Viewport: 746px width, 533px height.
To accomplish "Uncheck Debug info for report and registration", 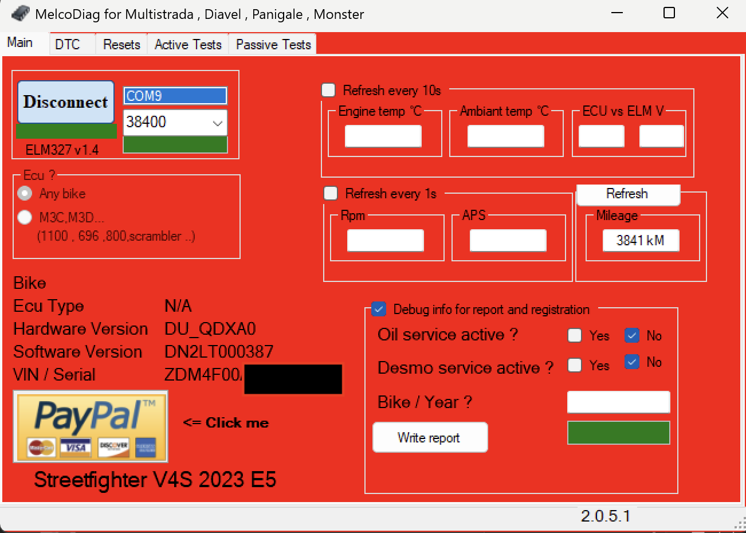I will [379, 309].
